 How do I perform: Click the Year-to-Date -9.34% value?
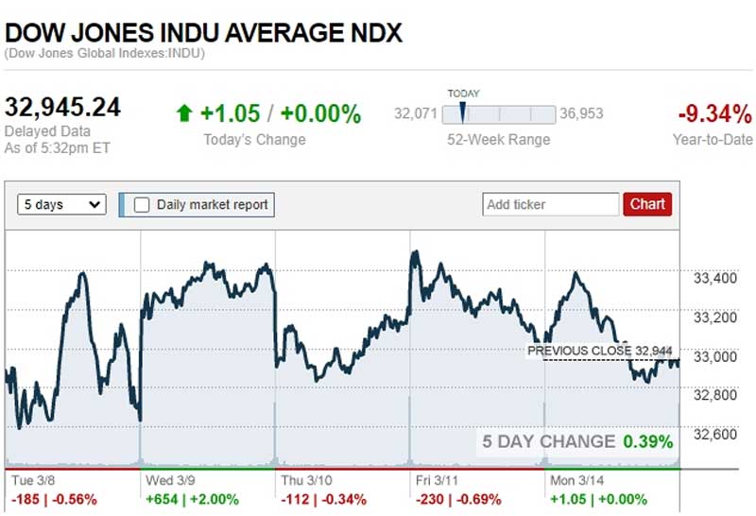pyautogui.click(x=714, y=114)
